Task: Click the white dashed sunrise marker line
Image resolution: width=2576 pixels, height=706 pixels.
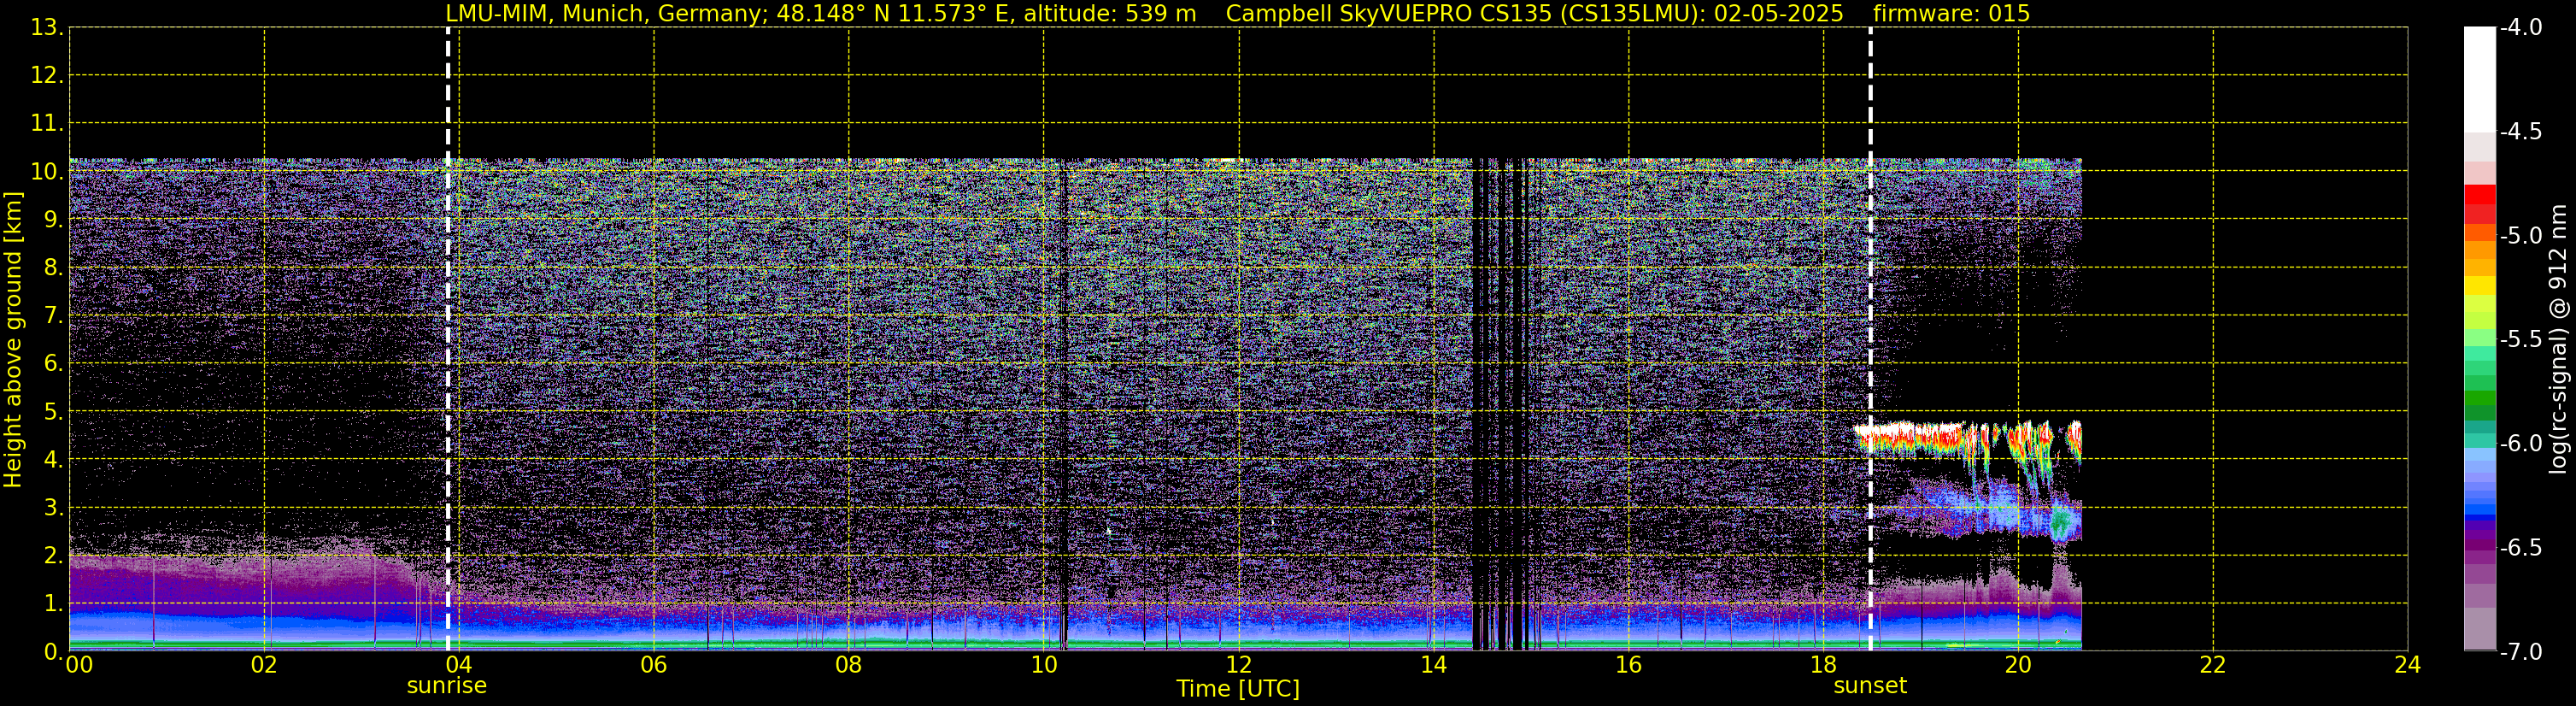Action: (x=447, y=340)
